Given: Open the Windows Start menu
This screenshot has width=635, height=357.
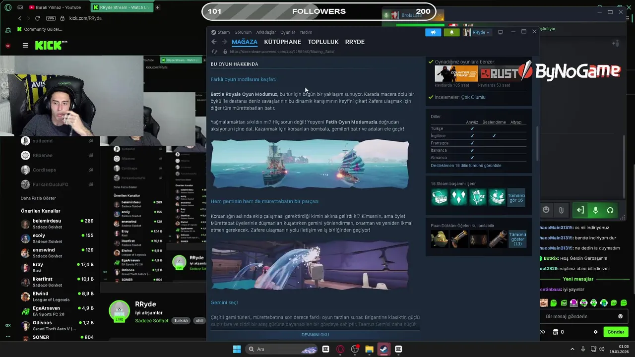Looking at the screenshot, I should click(237, 349).
